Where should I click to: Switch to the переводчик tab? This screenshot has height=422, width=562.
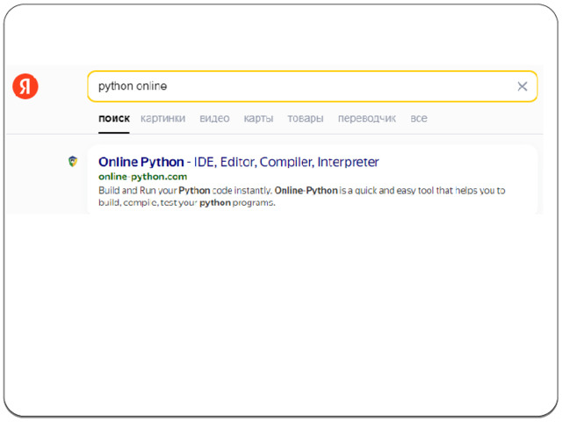point(367,119)
